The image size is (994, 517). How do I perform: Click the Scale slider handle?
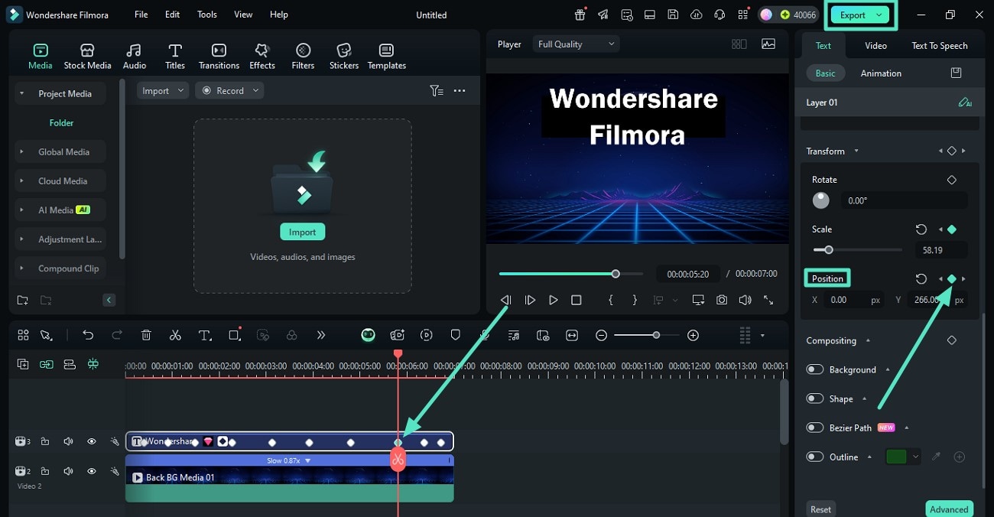point(828,250)
